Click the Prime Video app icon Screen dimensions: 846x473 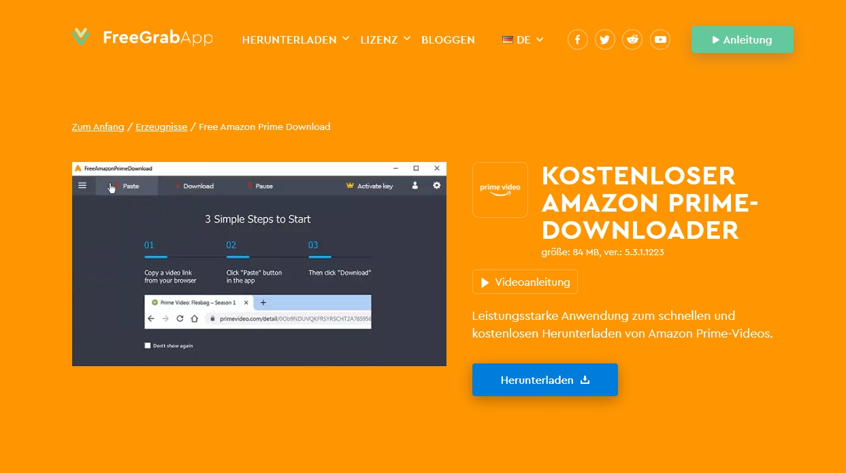500,190
